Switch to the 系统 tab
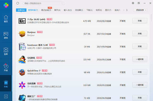This screenshot has height=101, width=153. [118, 10]
